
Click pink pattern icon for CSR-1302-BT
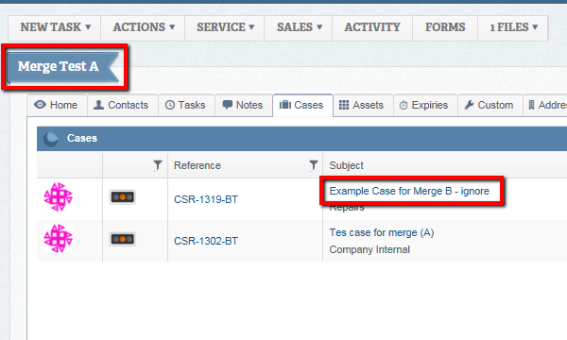(59, 238)
